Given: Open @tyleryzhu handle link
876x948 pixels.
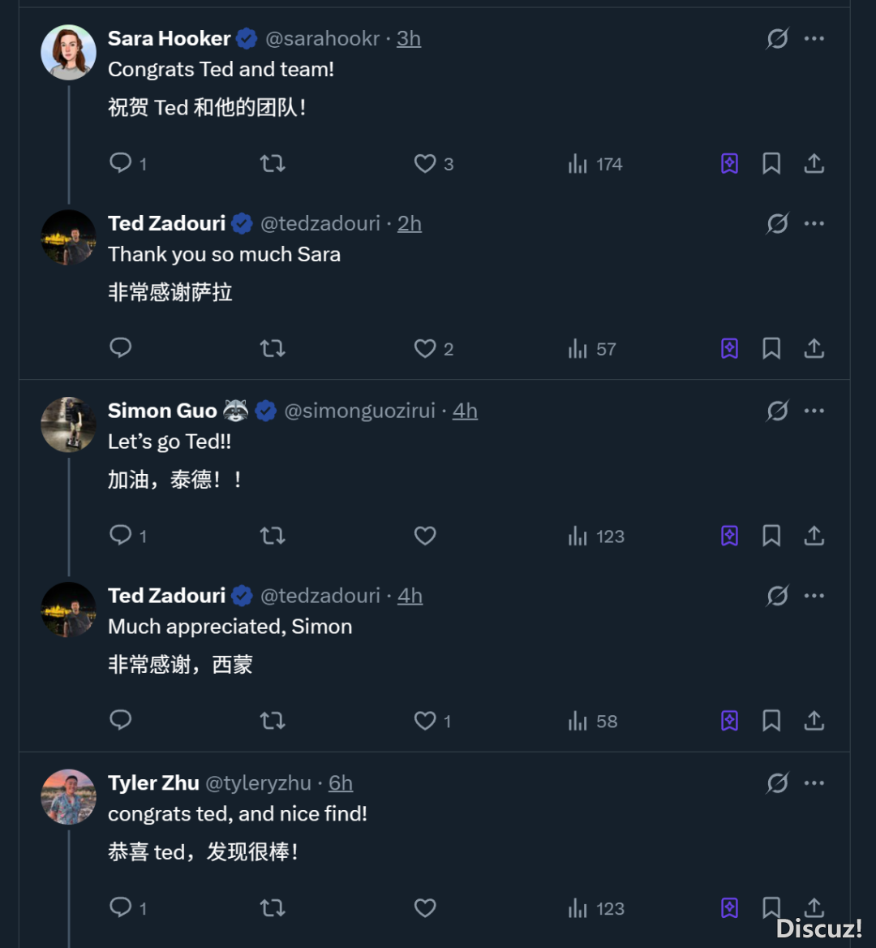Looking at the screenshot, I should point(258,783).
